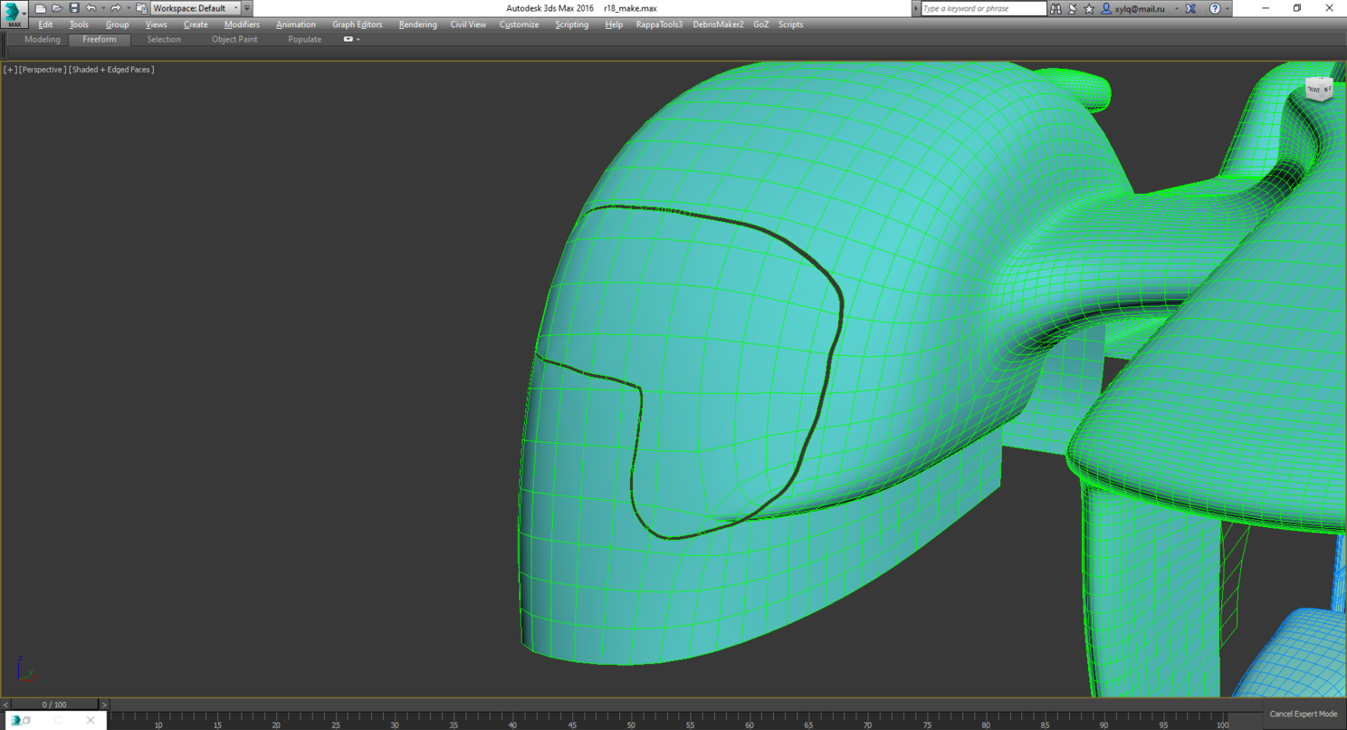
Task: Click the Shaded + Edged Faces viewport label
Action: (x=111, y=70)
